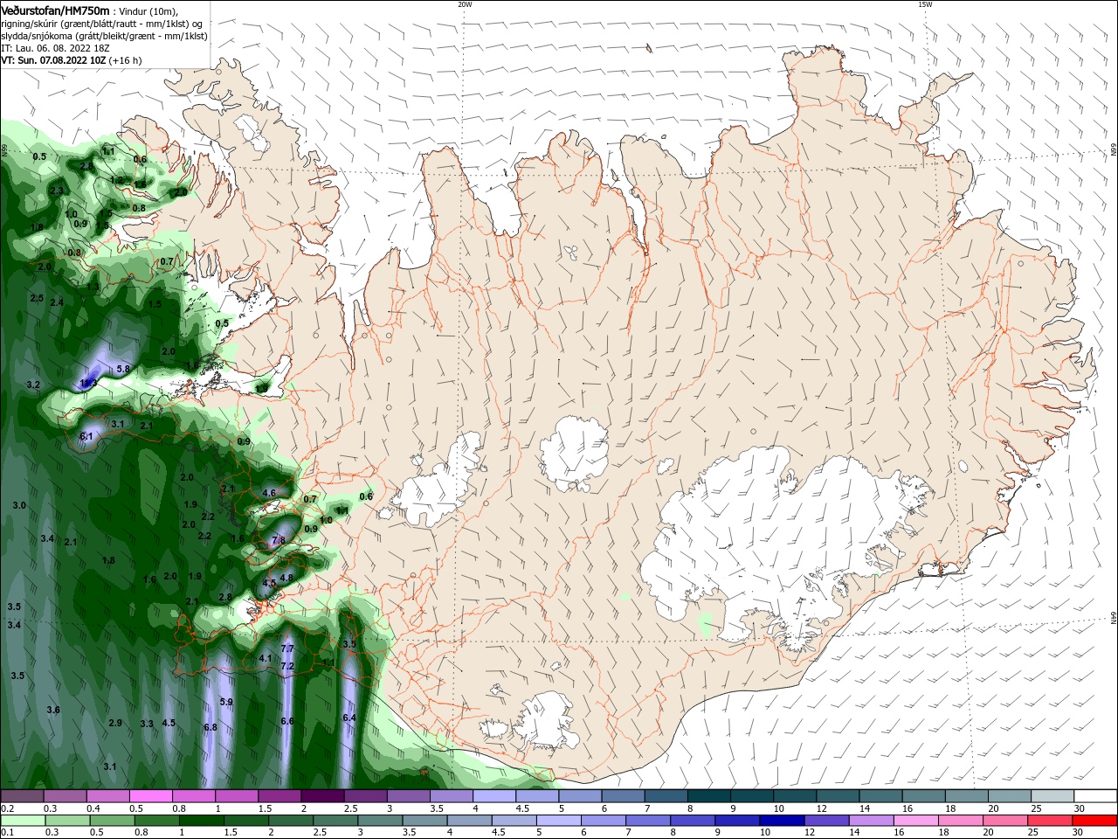Viewport: 1118px width, 839px height.
Task: Click the 3.2 precipitation value
Action: 33,385
